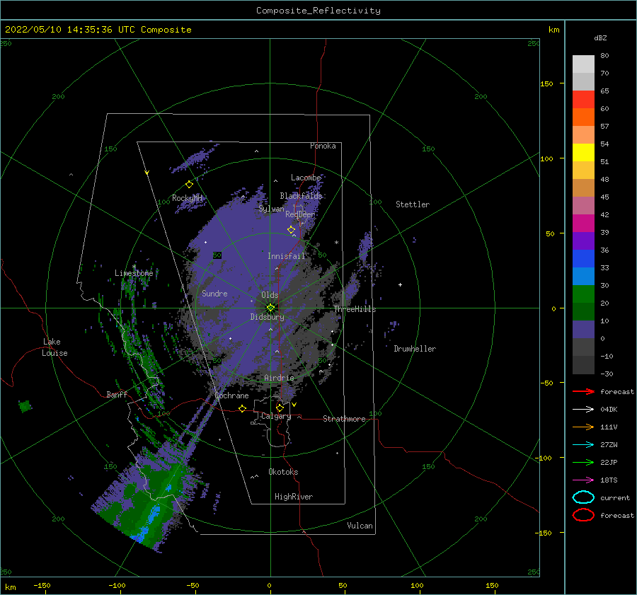
Task: Click the slate-purple 0–10 dBZ swatch
Action: (583, 329)
